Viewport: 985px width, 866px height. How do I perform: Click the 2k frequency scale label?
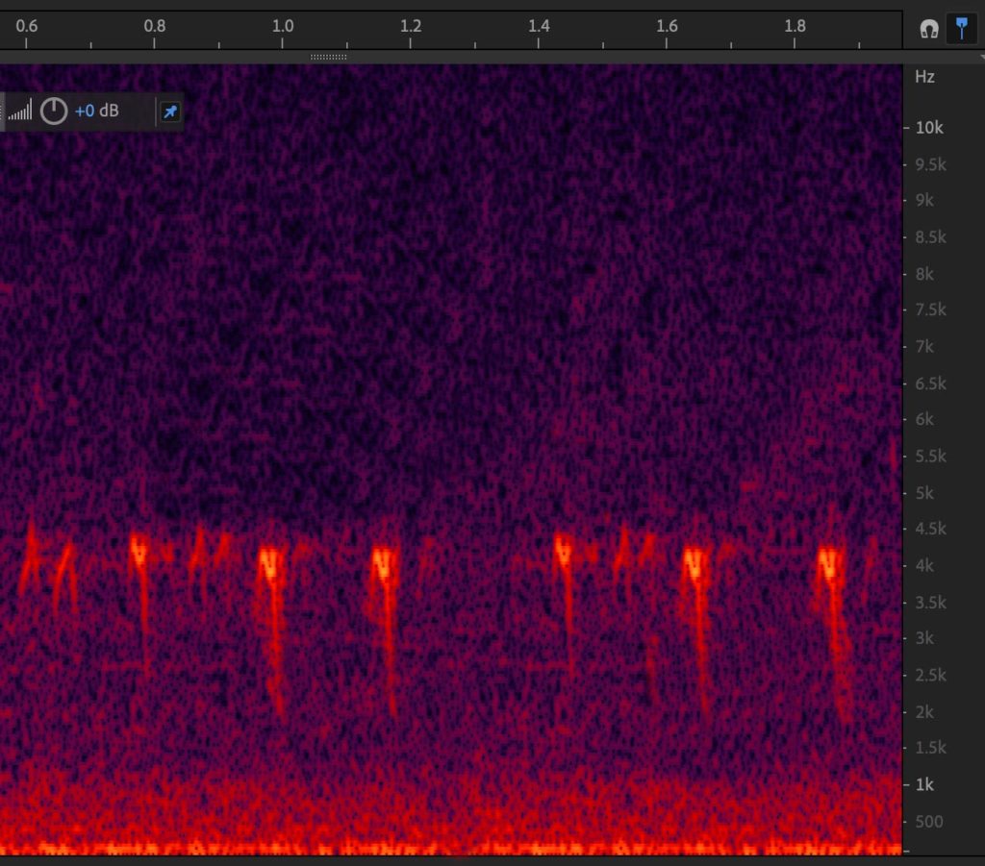[x=924, y=712]
